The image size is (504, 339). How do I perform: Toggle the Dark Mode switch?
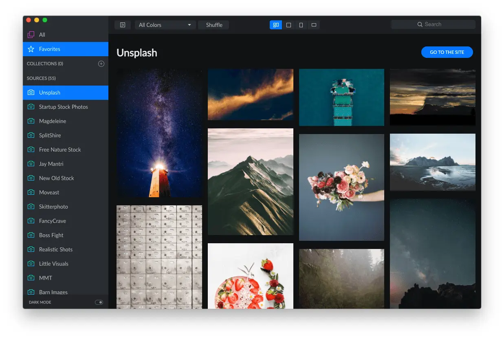point(99,302)
